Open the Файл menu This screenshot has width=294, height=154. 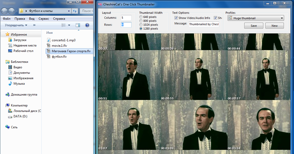click(x=7, y=19)
